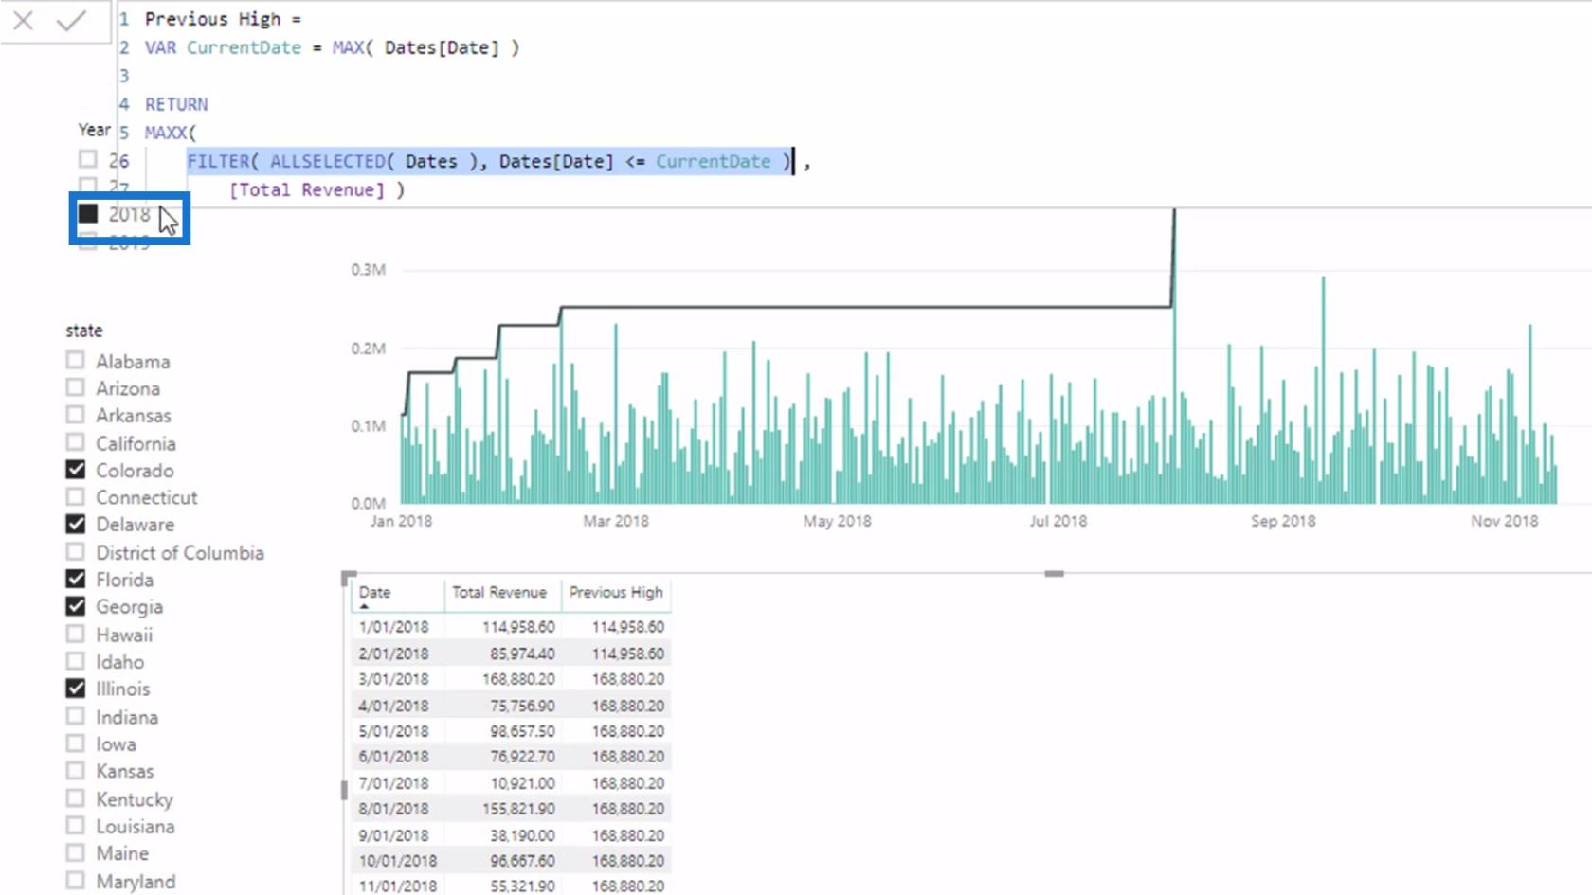Screen dimensions: 1592x895
Task: Check the Maine state checkbox
Action: click(x=76, y=852)
